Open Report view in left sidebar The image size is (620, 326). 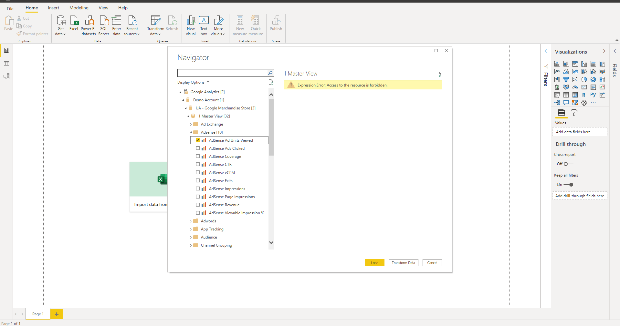pos(6,50)
